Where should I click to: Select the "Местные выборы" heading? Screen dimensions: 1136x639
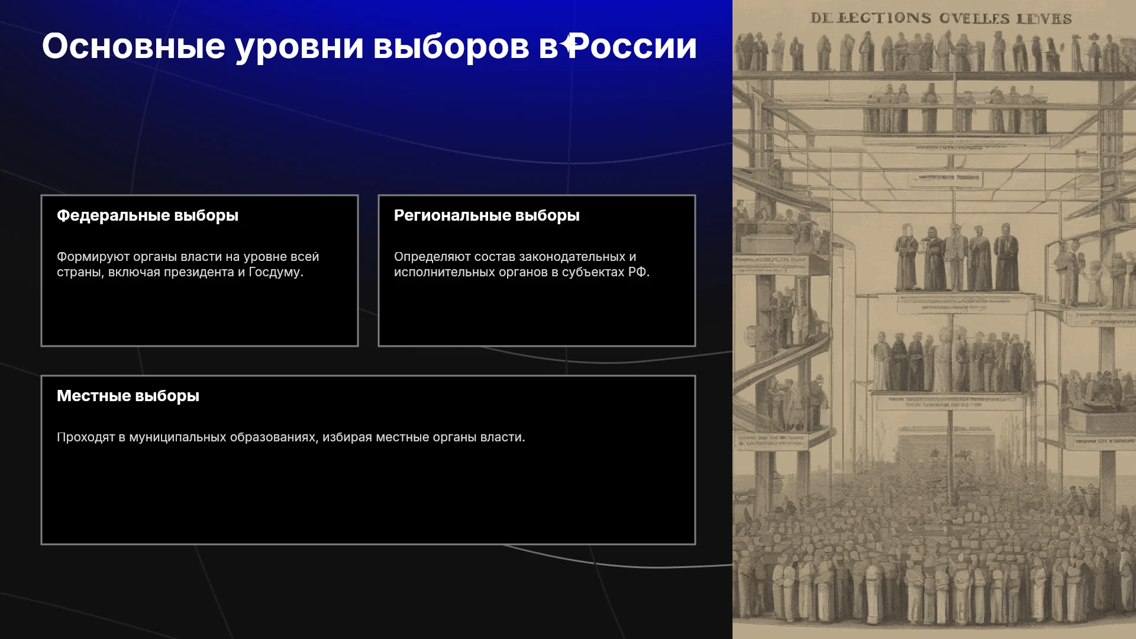pyautogui.click(x=128, y=396)
